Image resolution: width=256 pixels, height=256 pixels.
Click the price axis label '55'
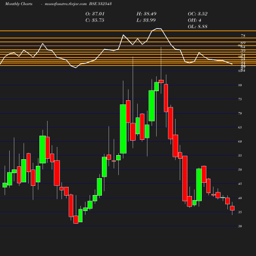point(240,156)
